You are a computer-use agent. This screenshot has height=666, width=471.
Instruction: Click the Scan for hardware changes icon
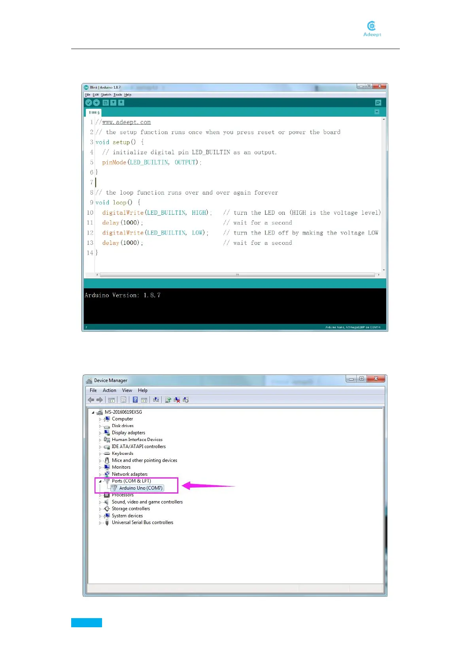pyautogui.click(x=156, y=400)
